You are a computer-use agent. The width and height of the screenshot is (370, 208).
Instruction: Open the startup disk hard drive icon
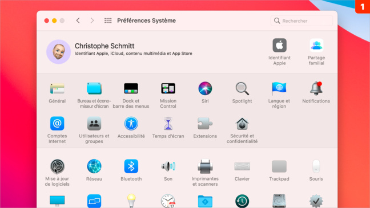point(279,201)
